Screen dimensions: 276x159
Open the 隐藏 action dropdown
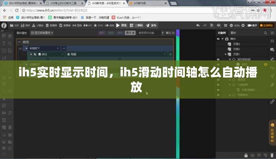point(165,54)
